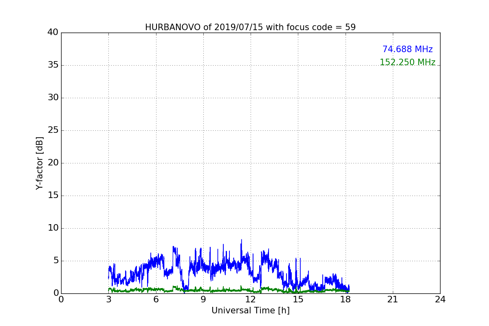Click y-axis tick label 20
Viewport: 489px width, 326px height.
coord(53,163)
